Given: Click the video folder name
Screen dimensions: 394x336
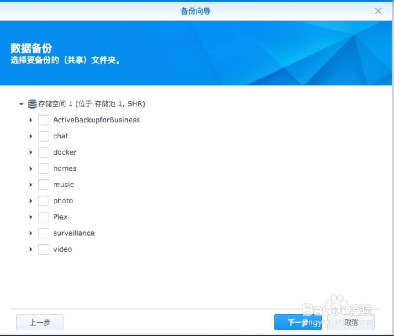Looking at the screenshot, I should click(x=63, y=249).
